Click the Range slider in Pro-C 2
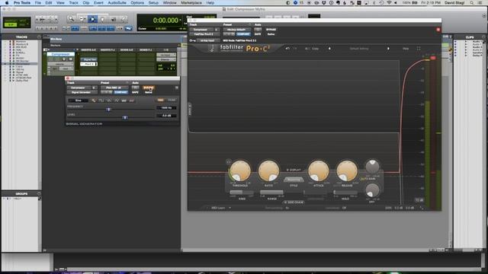 271,193
